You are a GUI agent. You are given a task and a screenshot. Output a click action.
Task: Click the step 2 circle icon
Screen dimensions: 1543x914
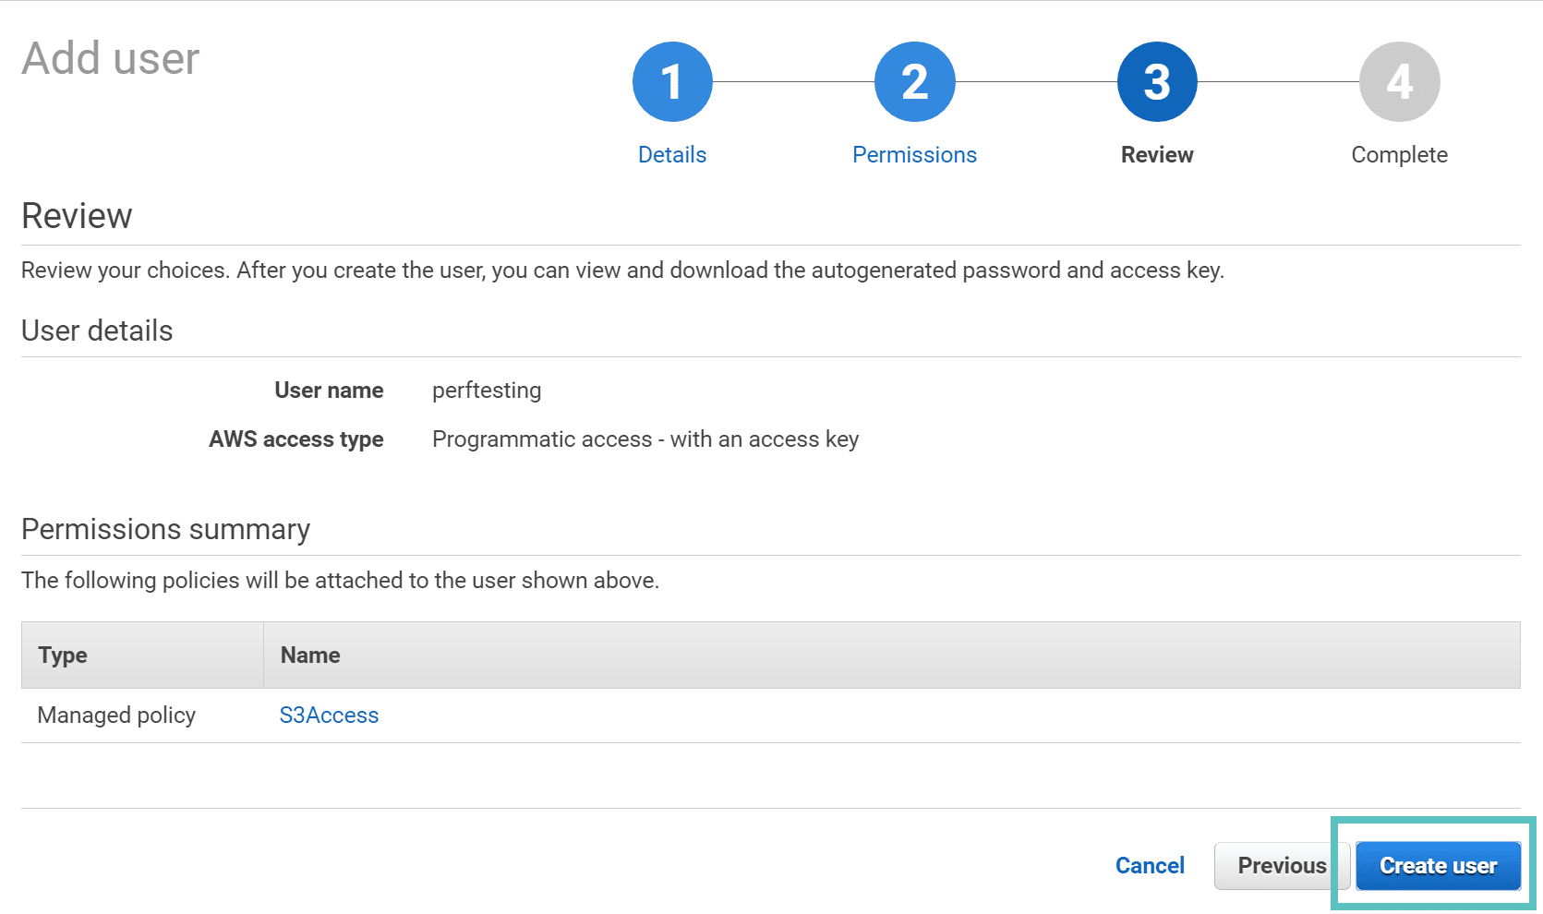(914, 80)
